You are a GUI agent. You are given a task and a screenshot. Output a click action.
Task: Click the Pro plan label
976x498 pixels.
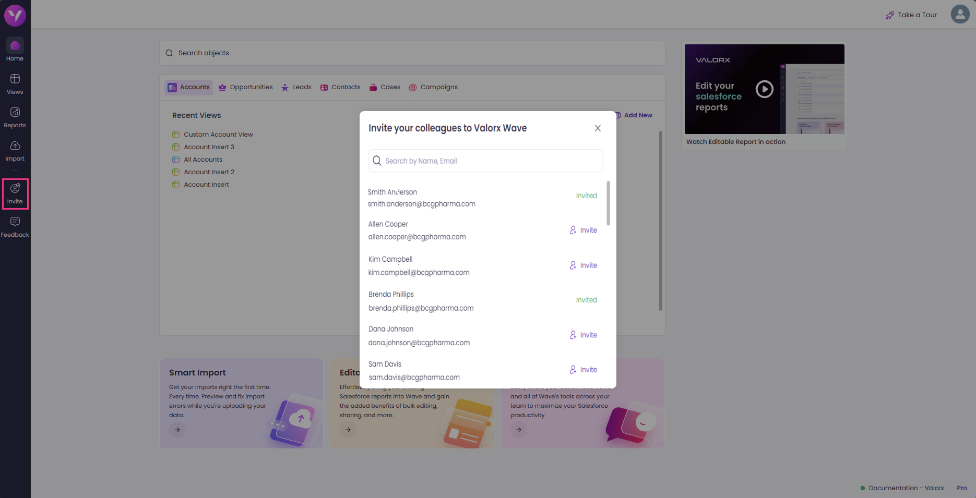(x=962, y=488)
